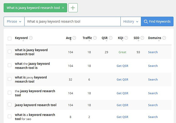176x123 pixels.
Task: Sort table by Traffic column
Action: click(89, 41)
